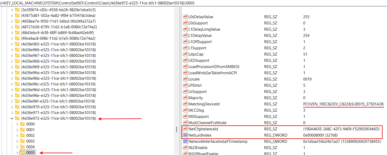The image size is (387, 155).
Task: Click the folder icon of key 0005
Action: point(23,153)
